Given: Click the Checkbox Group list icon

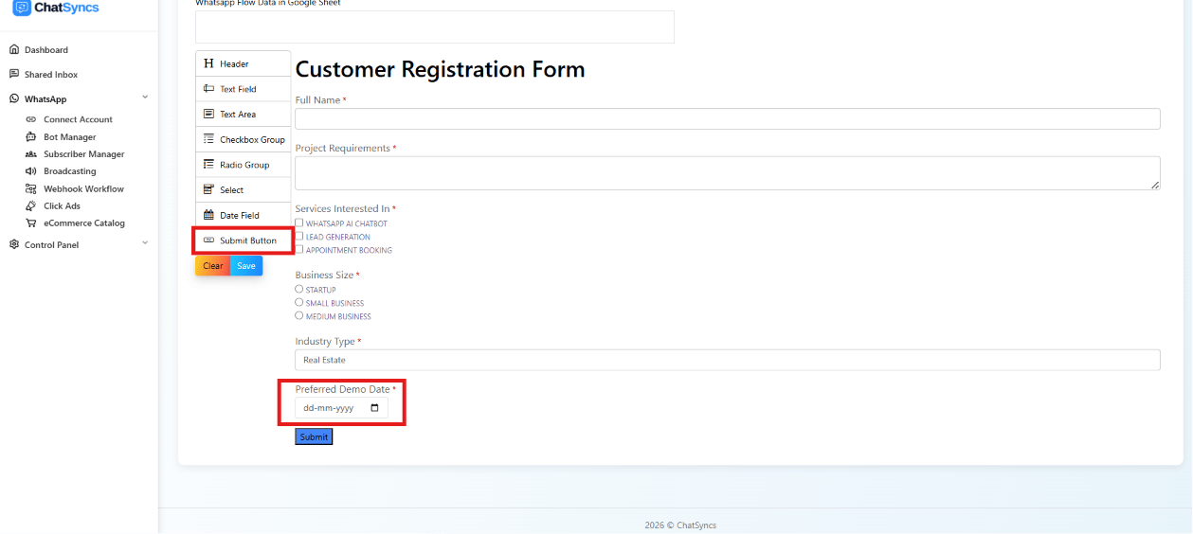Looking at the screenshot, I should click(x=208, y=139).
